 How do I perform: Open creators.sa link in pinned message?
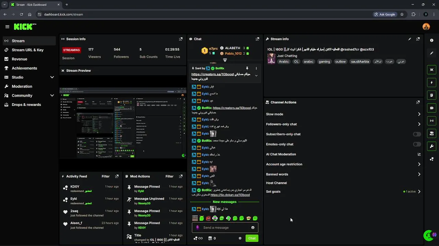click(x=213, y=74)
